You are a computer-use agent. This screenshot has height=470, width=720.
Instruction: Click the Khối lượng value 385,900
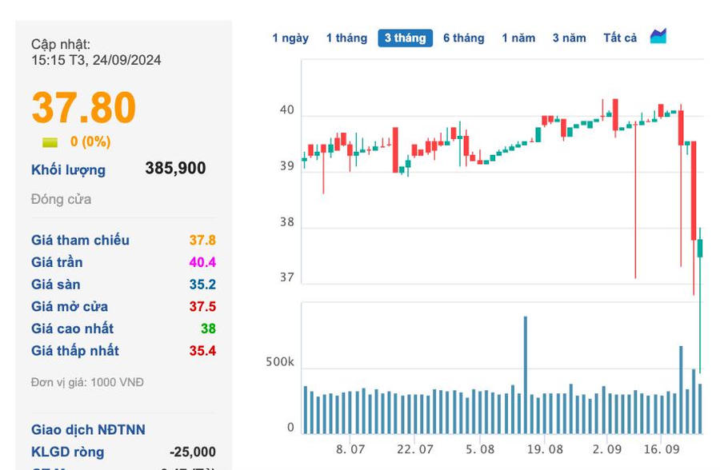(x=175, y=169)
